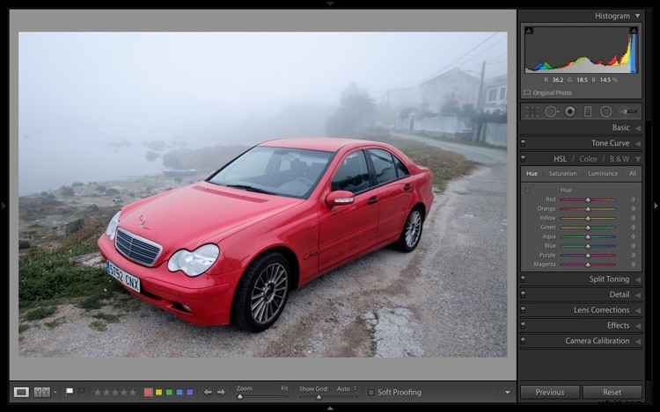Viewport: 660px width, 412px height.
Task: Switch to the Hue tab
Action: [x=532, y=173]
